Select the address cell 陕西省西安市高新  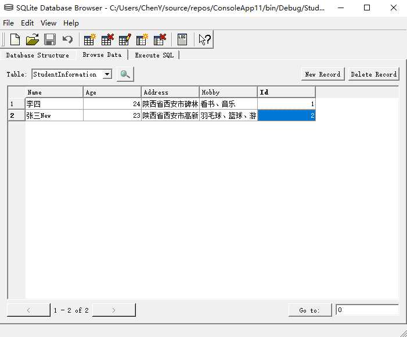(x=170, y=115)
